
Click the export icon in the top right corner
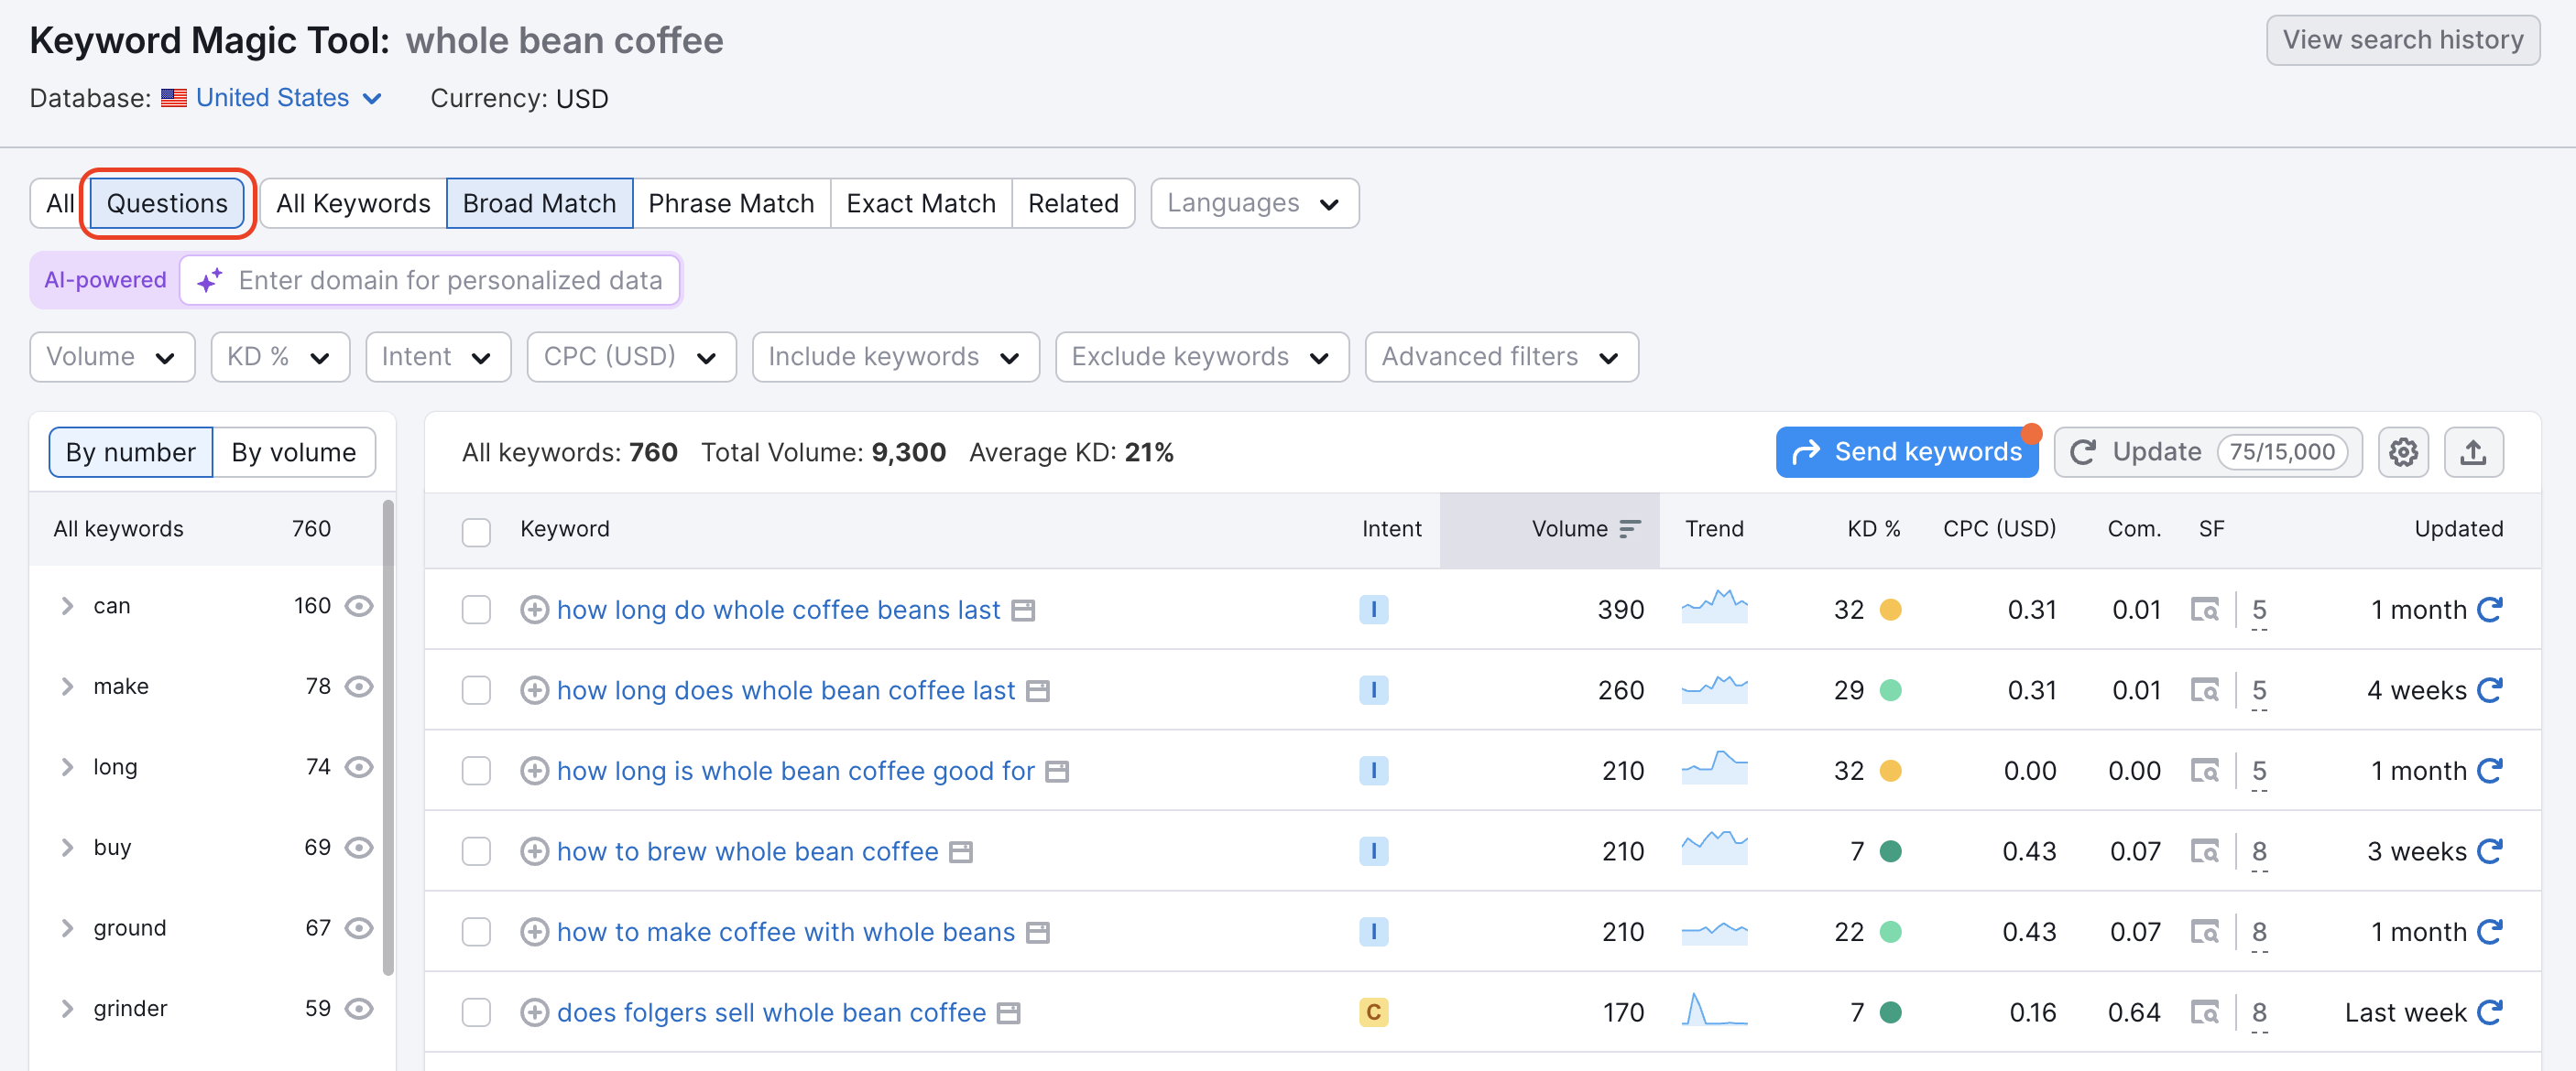2474,451
